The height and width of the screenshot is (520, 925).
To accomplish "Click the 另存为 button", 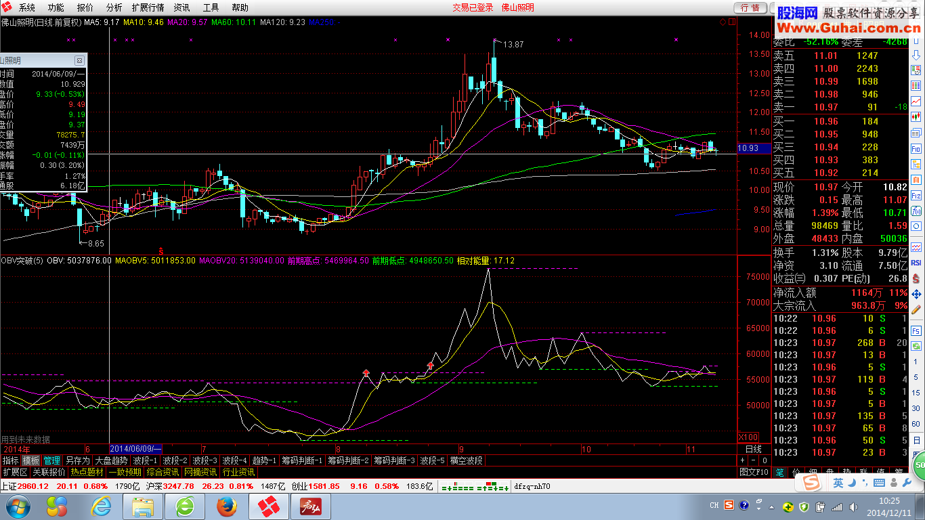I will (x=77, y=460).
